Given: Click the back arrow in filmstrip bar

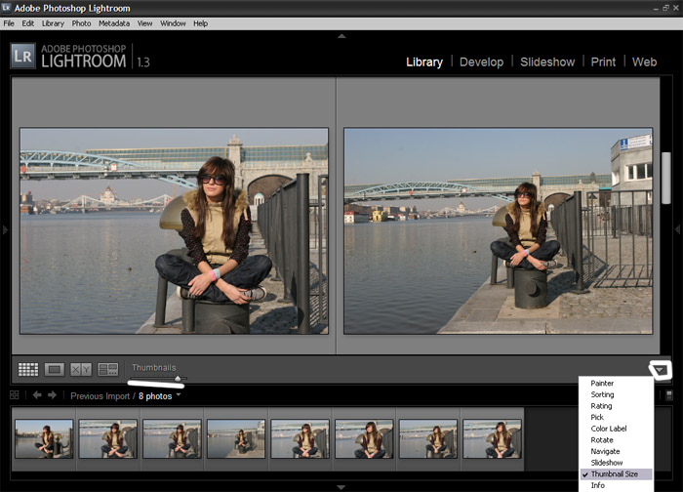Looking at the screenshot, I should (x=37, y=395).
